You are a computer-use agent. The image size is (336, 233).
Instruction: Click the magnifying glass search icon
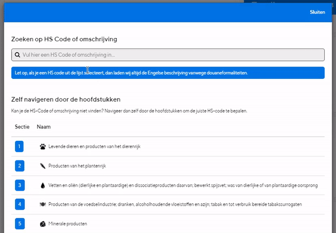coord(17,55)
